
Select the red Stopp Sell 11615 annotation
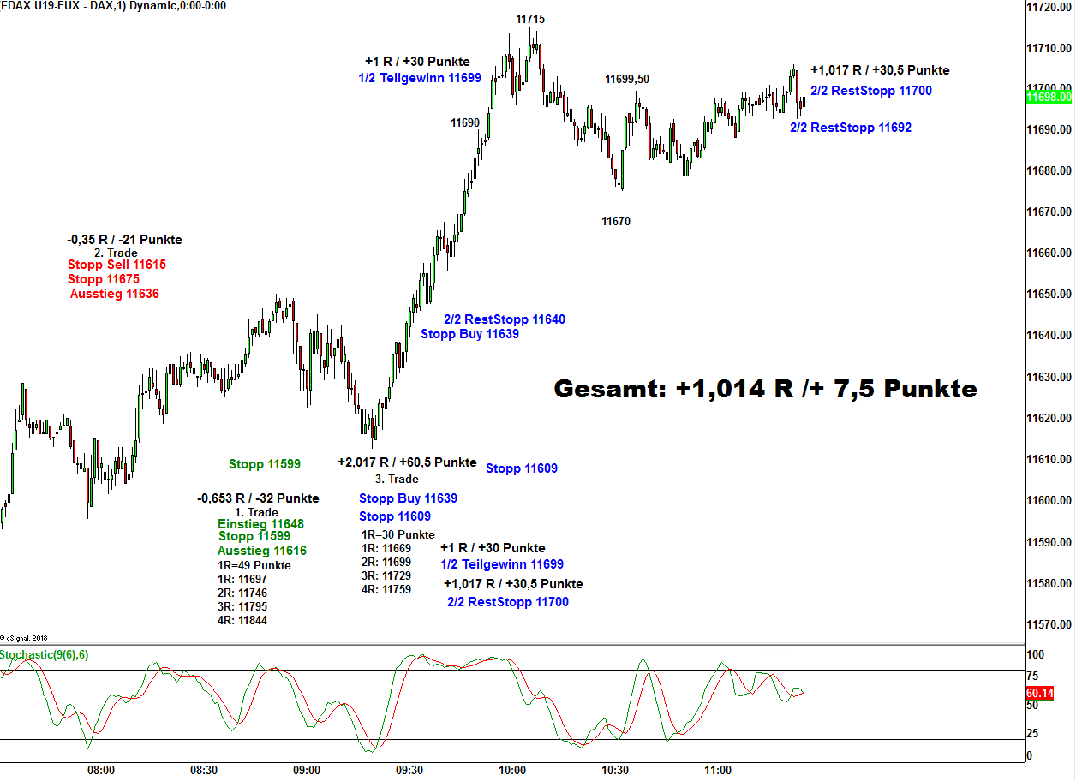tap(117, 265)
